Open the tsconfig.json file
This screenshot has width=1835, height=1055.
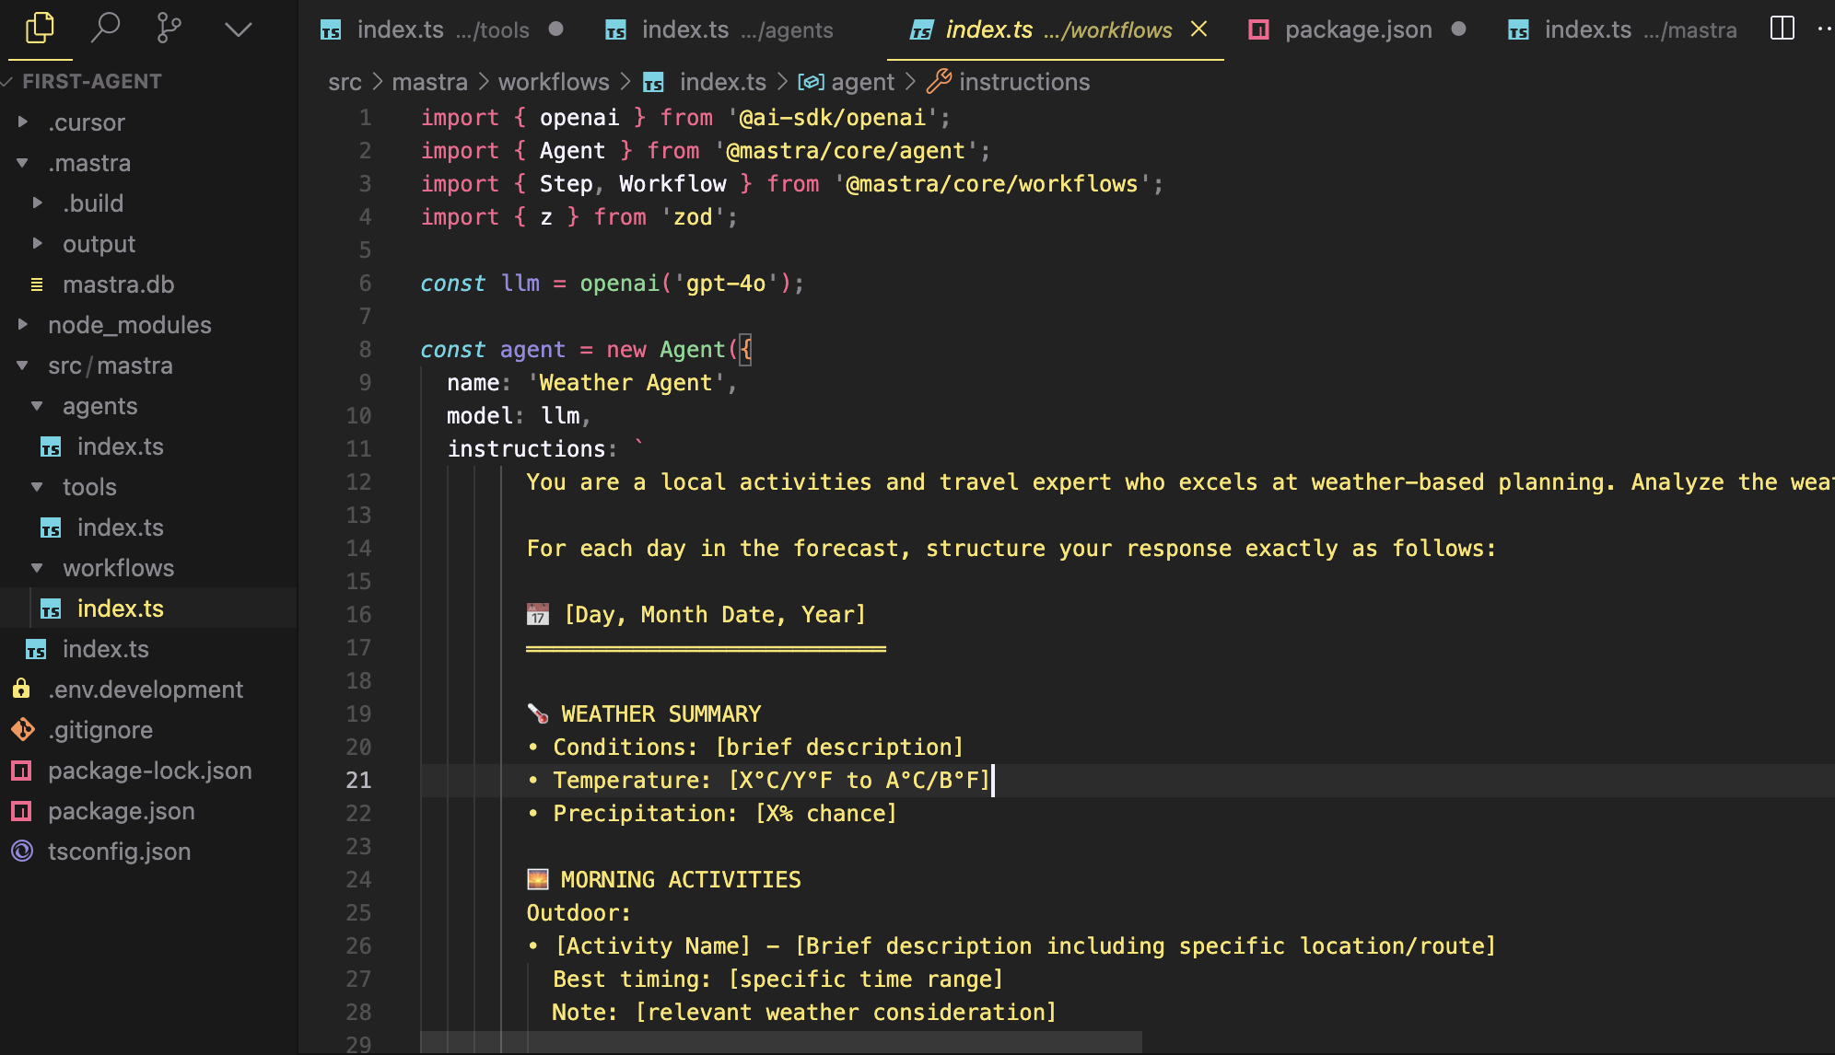pyautogui.click(x=148, y=852)
